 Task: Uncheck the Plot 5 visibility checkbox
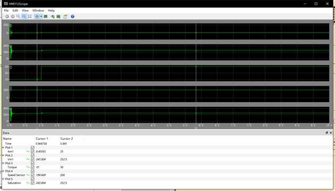click(33, 179)
